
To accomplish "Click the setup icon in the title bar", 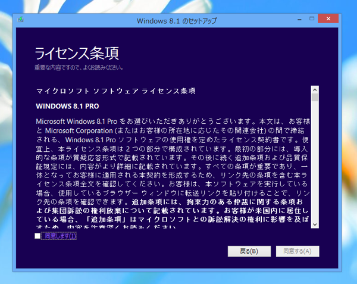I will (20, 20).
